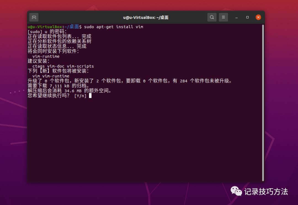Close the terminal window

tap(258, 17)
